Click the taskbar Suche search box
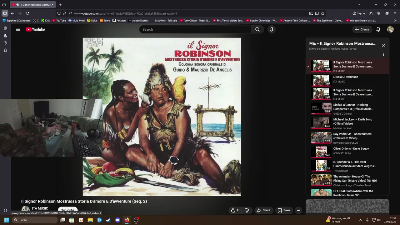This screenshot has width=400, height=225. 35,220
